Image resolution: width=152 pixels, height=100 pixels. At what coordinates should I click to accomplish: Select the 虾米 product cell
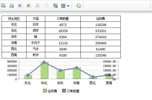coord(36,55)
